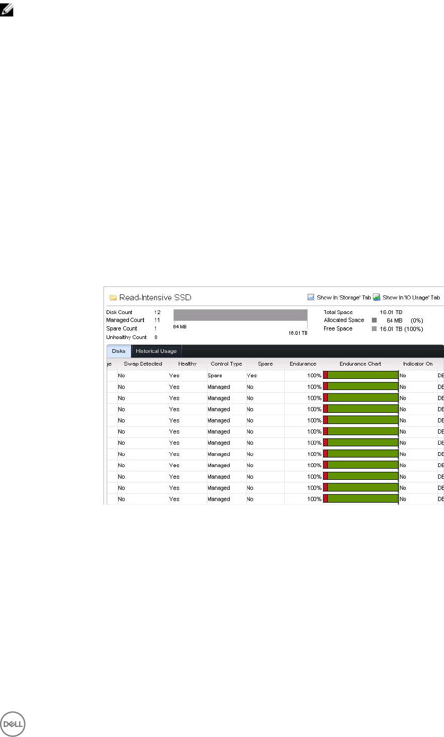Click the '64 MB' label under the usage bar

[180, 326]
